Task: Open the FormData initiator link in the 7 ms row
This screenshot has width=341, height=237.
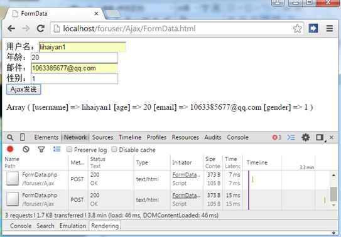Action: pos(187,175)
